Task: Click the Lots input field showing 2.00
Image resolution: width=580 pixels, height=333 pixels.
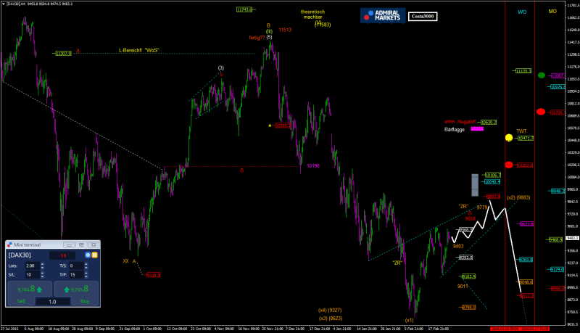Action: click(33, 266)
